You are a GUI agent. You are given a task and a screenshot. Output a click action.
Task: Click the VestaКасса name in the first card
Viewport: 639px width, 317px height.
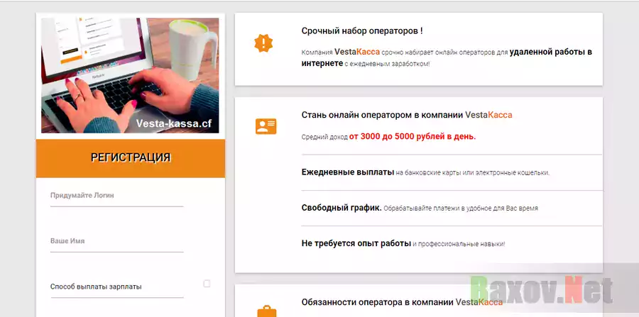pyautogui.click(x=357, y=52)
